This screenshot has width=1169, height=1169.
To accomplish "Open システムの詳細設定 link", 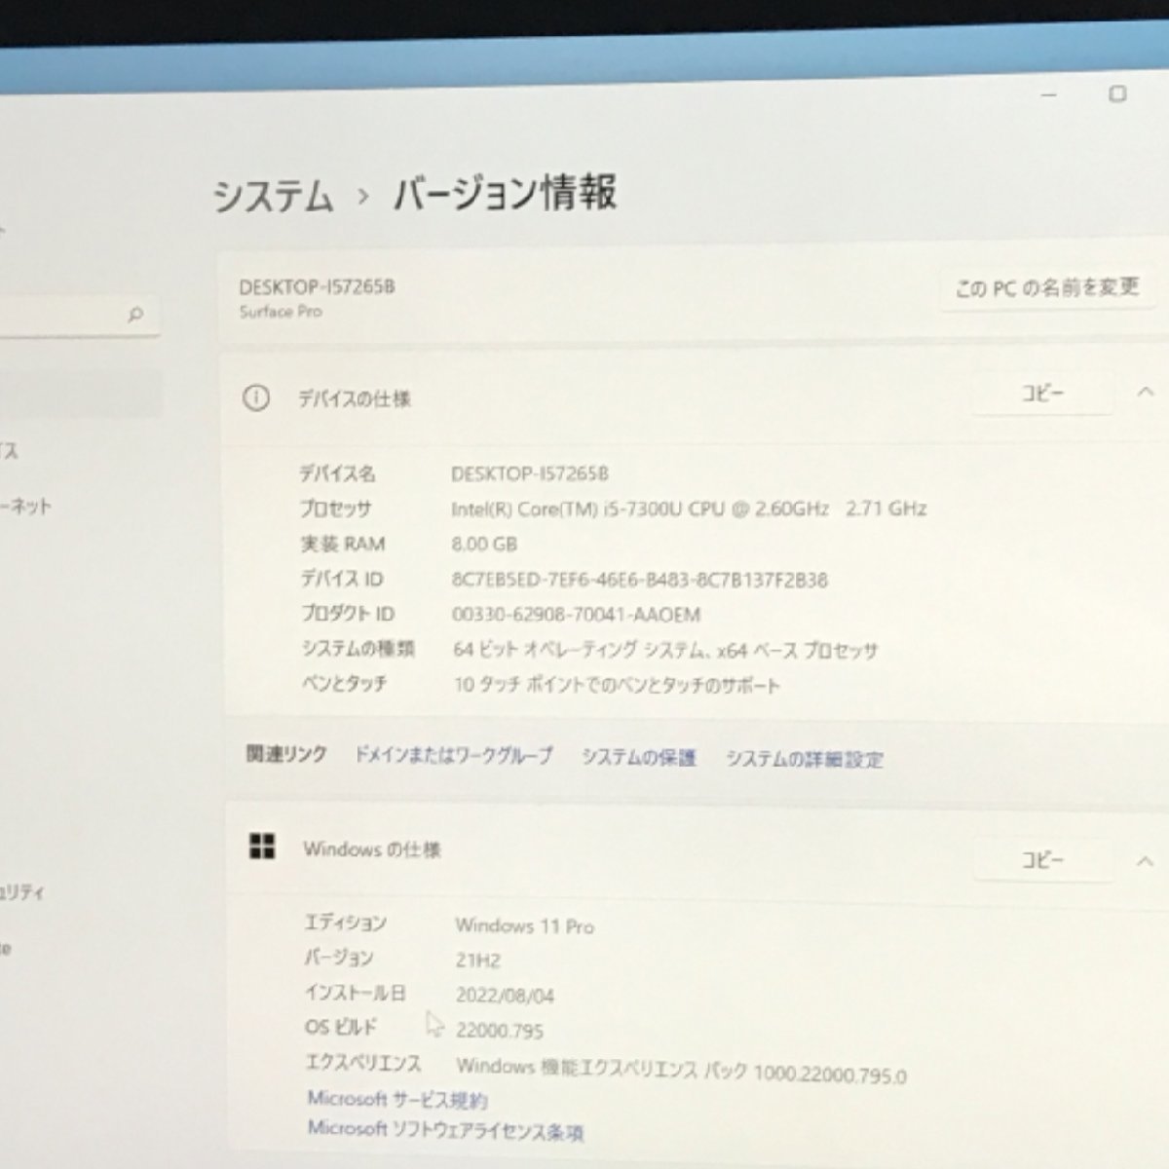I will point(805,759).
